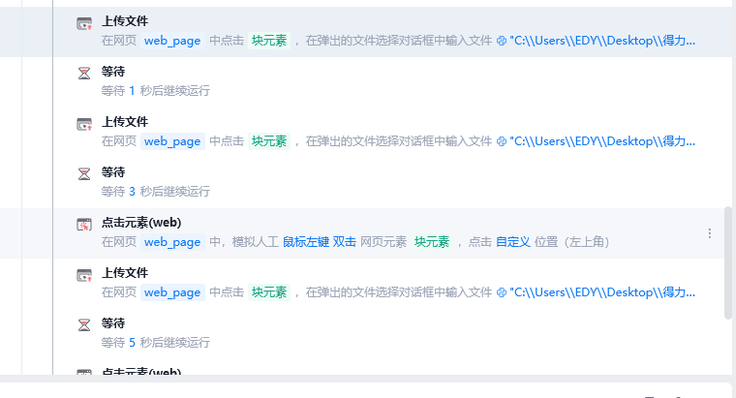Click the hourglass icon of the 5-second wait step
The height and width of the screenshot is (398, 736).
coord(84,325)
